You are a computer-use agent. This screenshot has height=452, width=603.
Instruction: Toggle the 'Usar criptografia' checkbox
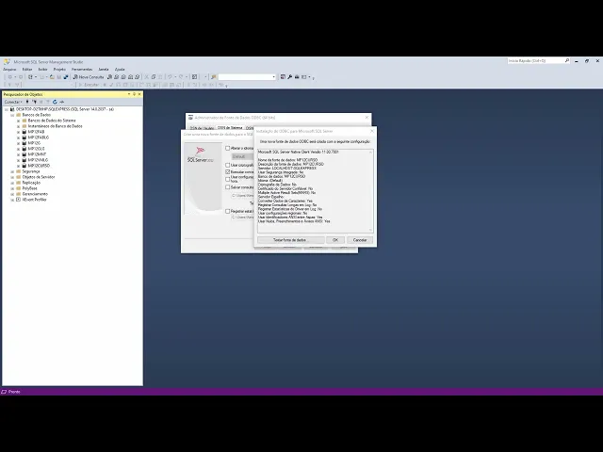pyautogui.click(x=228, y=165)
